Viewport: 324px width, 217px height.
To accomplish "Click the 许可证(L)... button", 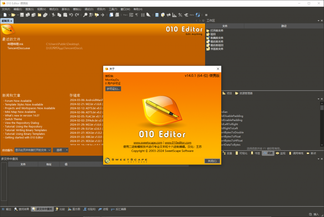I will (x=113, y=89).
